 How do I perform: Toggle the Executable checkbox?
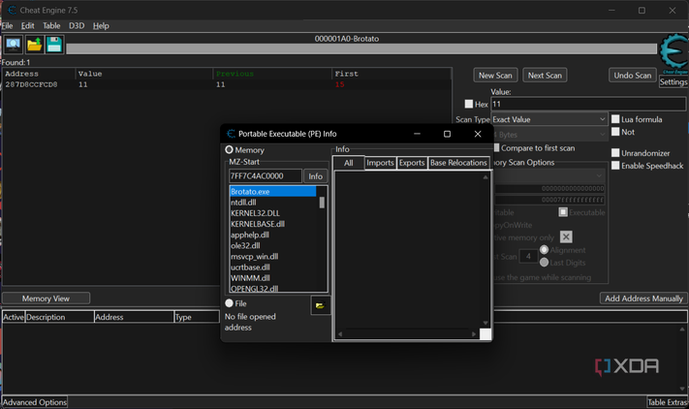click(563, 212)
